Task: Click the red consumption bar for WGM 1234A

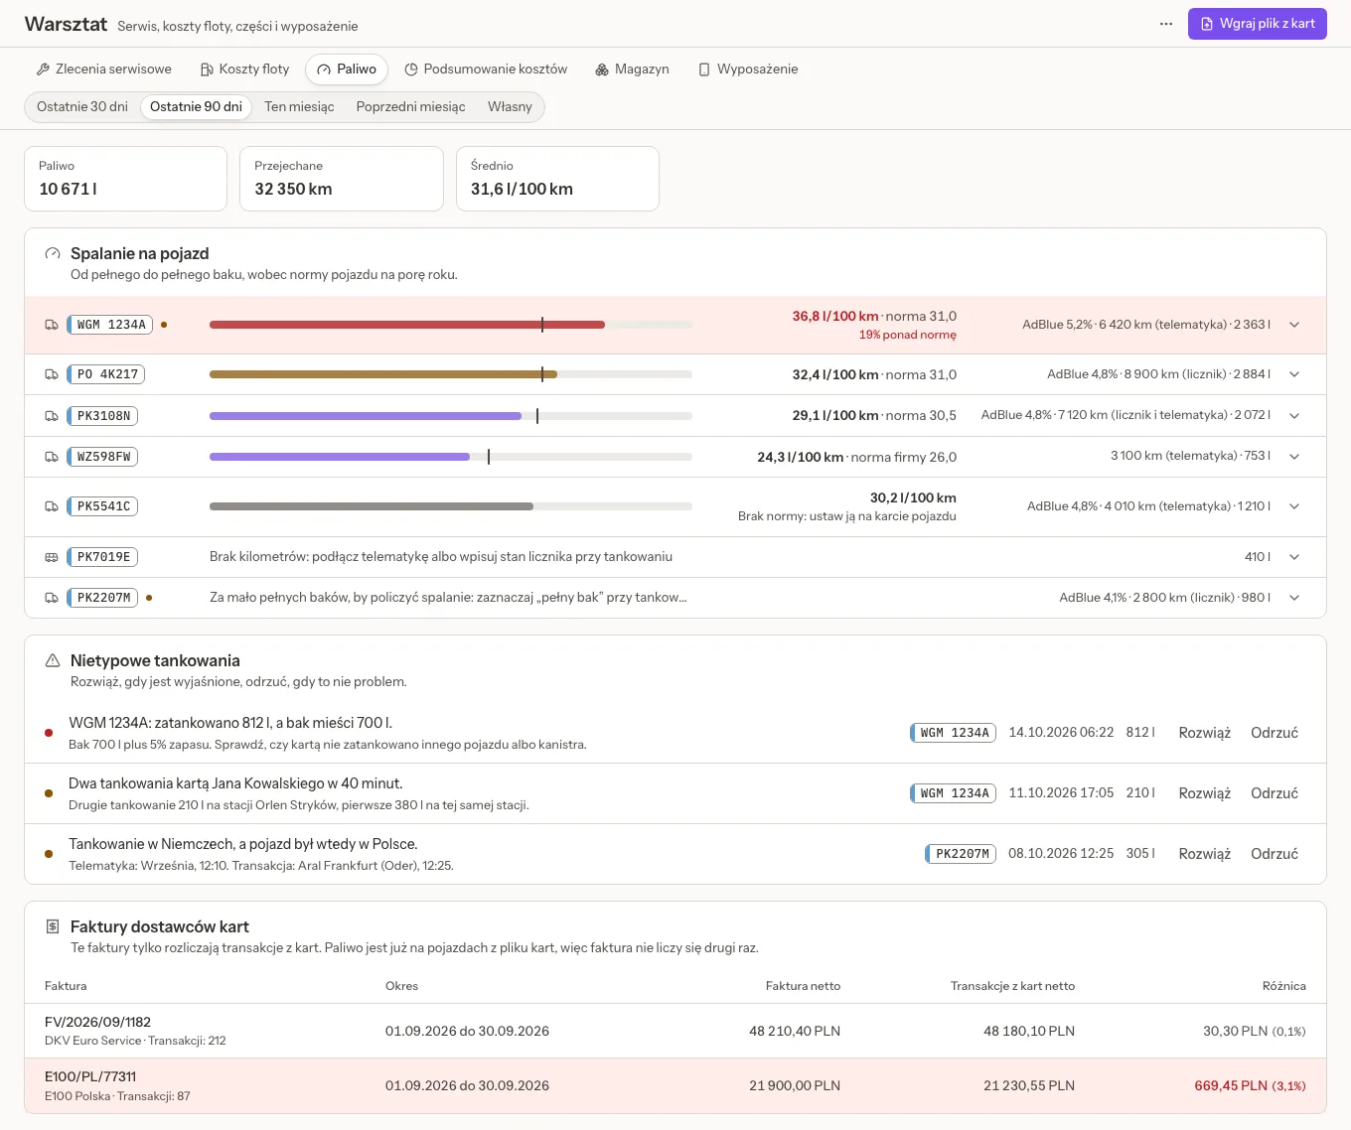Action: pos(407,325)
